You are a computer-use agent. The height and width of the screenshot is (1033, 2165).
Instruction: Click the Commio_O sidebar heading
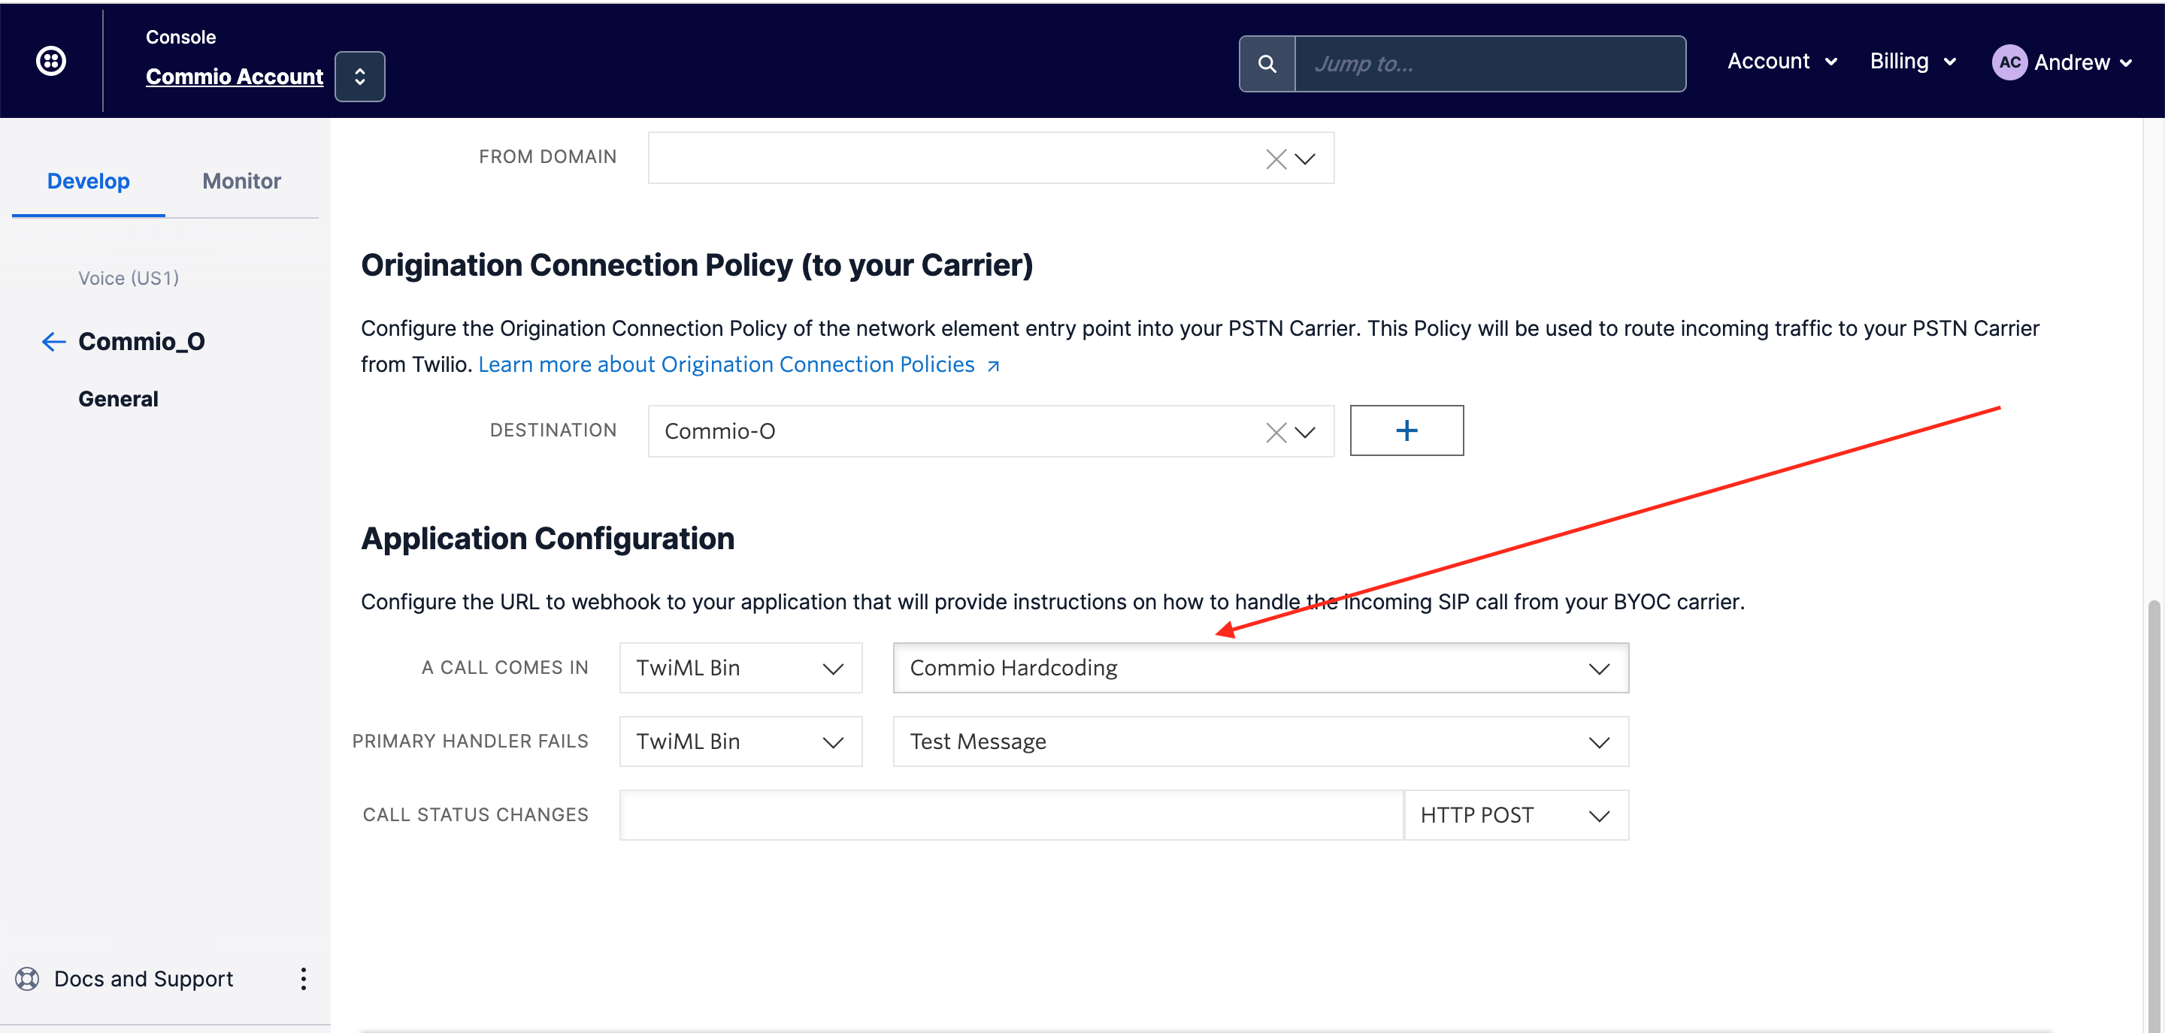(x=141, y=342)
